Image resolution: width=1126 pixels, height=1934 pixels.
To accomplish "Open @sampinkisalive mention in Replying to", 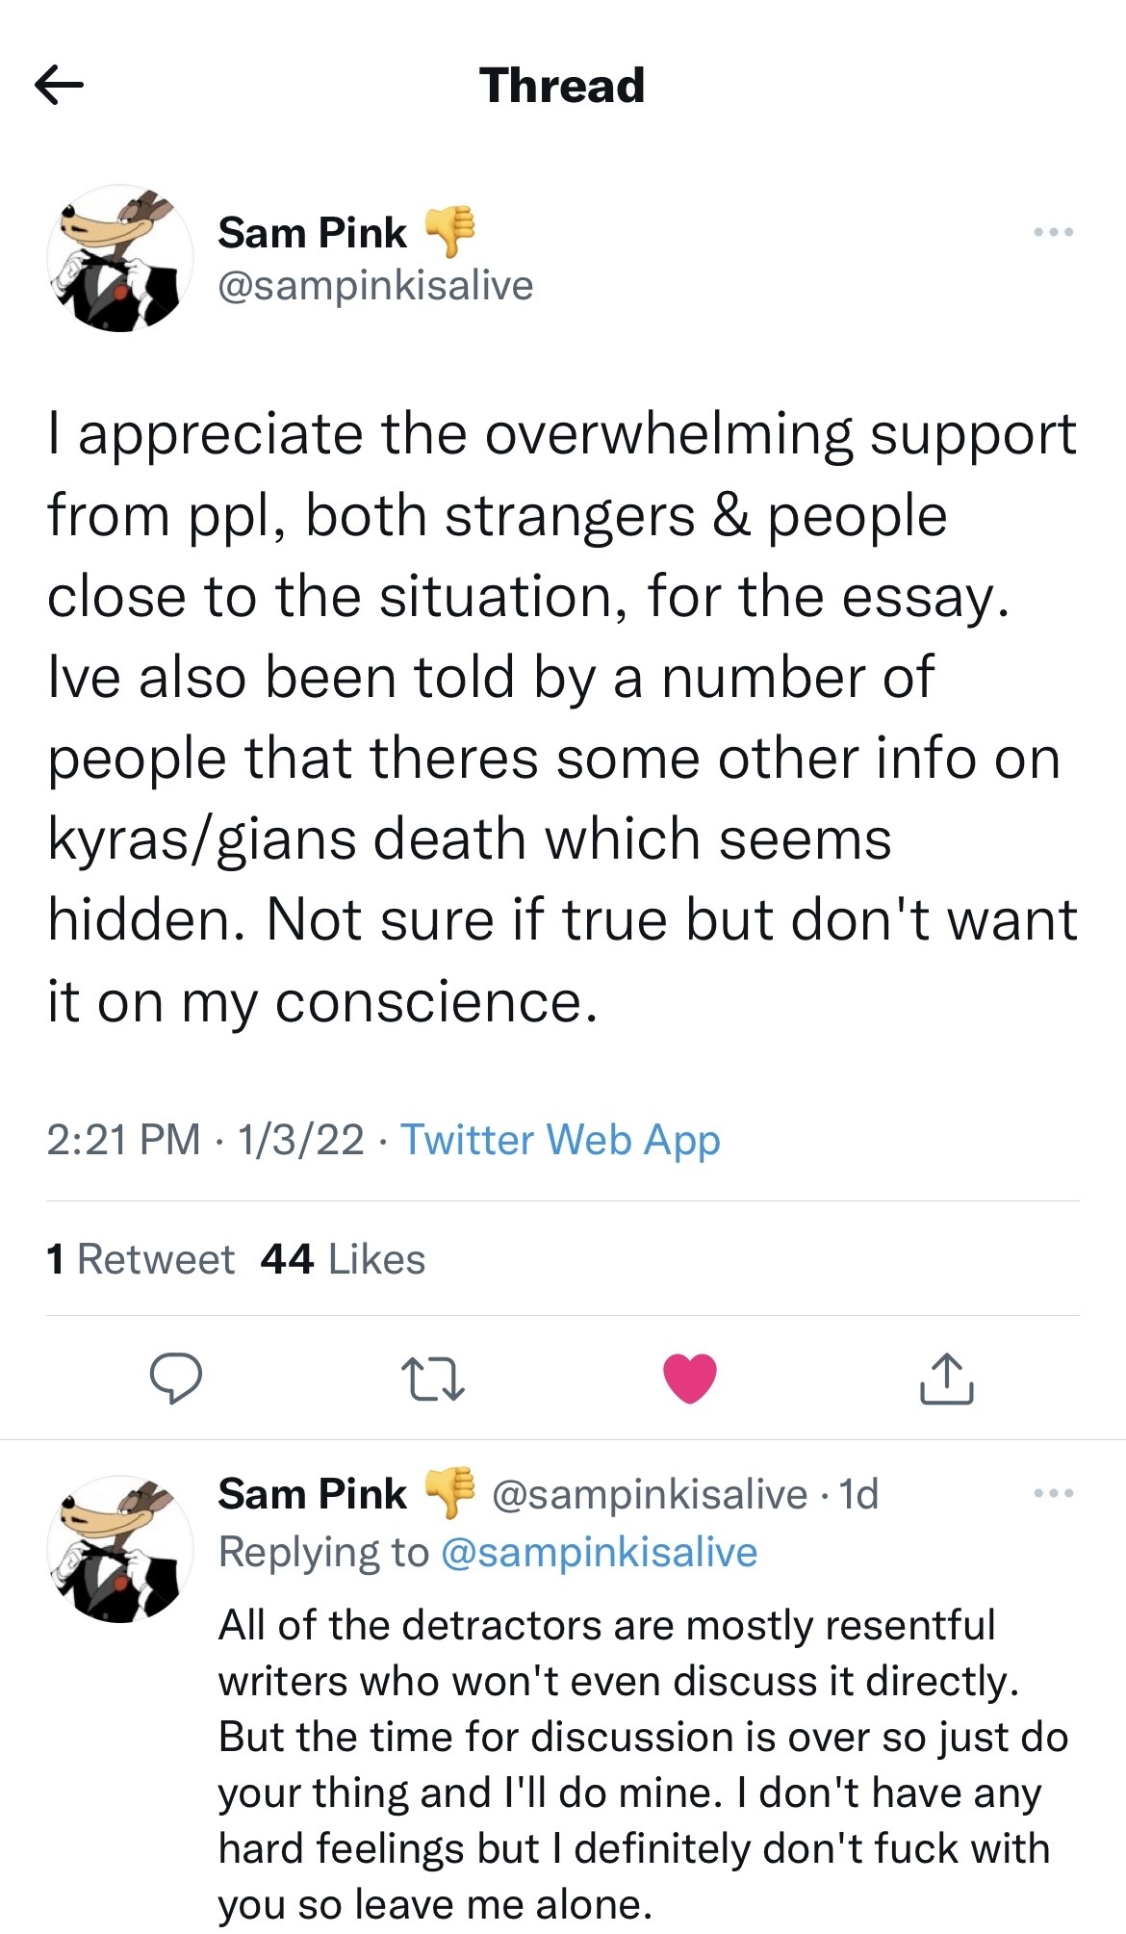I will [599, 1552].
